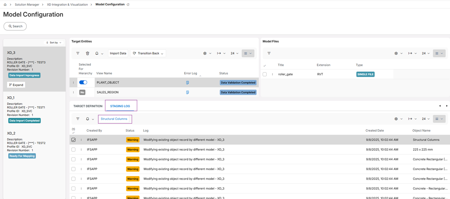Click the delete trash icon in Target Entities
This screenshot has width=450, height=199.
(87, 53)
